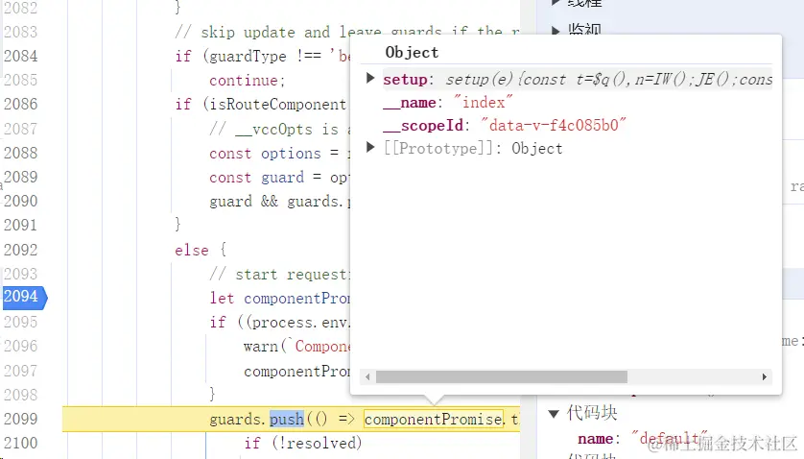This screenshot has height=459, width=804.
Task: Click the warn call on line 2096
Action: click(260, 347)
